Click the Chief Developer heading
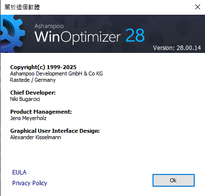 point(33,93)
